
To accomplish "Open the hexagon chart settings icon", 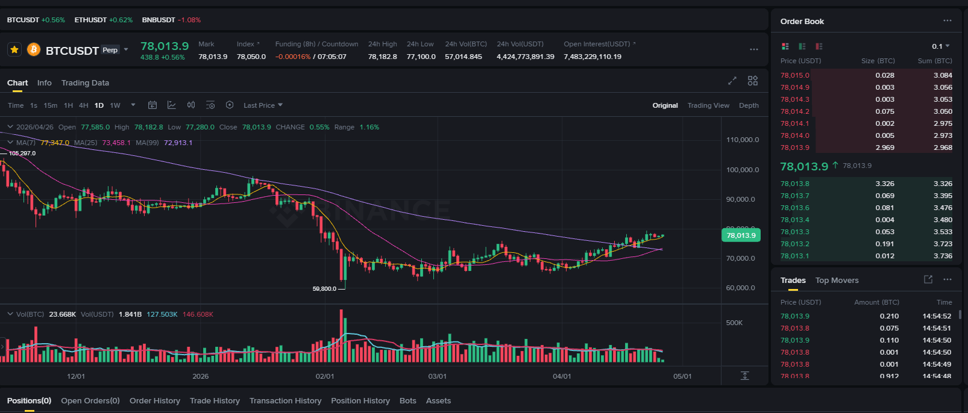I will [230, 105].
